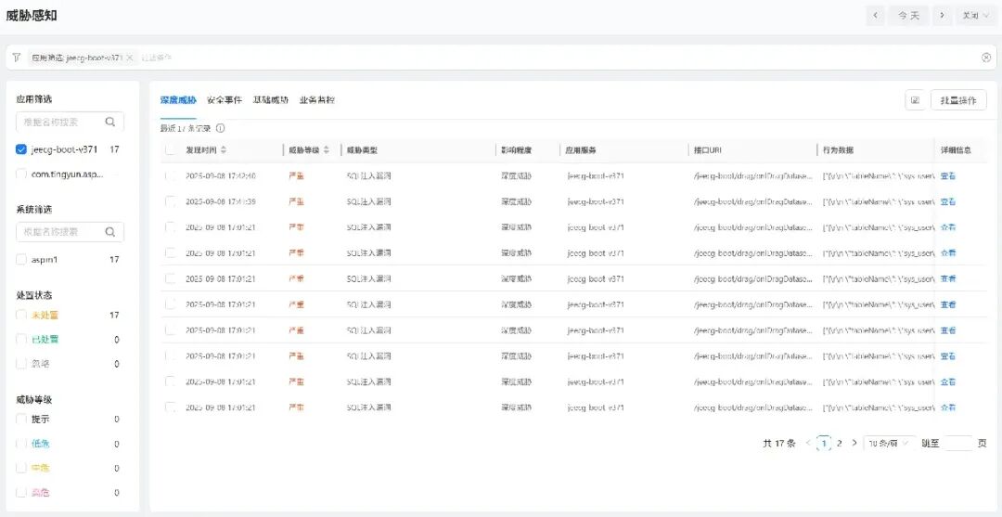1002x517 pixels.
Task: Open the 10 条/页 page size dropdown
Action: pyautogui.click(x=889, y=444)
